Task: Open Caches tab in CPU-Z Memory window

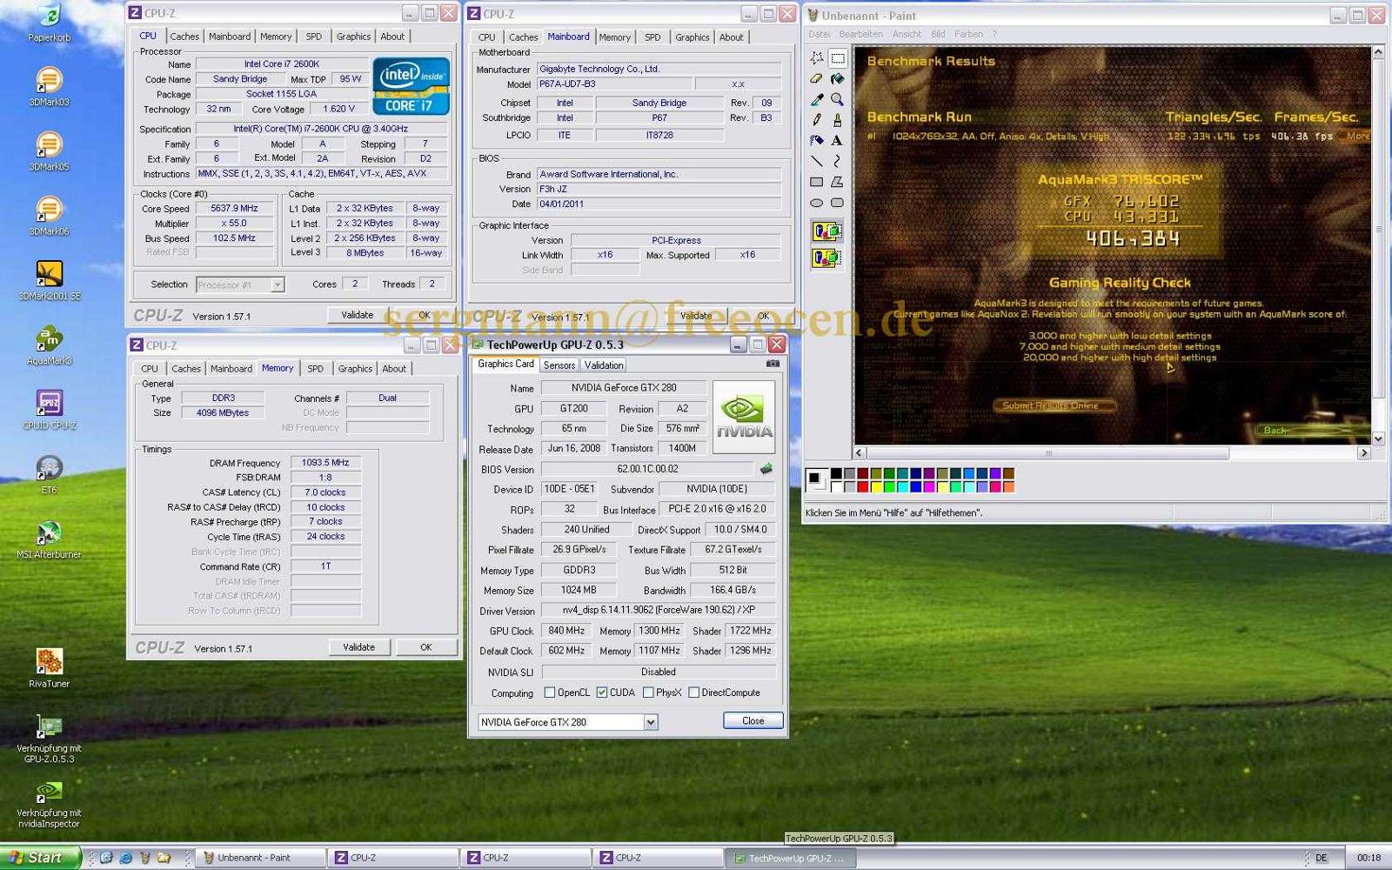Action: tap(186, 369)
